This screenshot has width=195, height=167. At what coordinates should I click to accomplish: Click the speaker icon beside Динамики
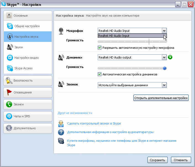(x=61, y=57)
